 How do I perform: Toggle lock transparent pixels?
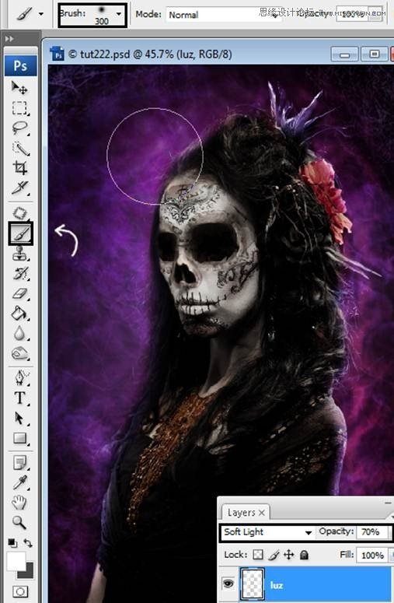pyautogui.click(x=258, y=555)
